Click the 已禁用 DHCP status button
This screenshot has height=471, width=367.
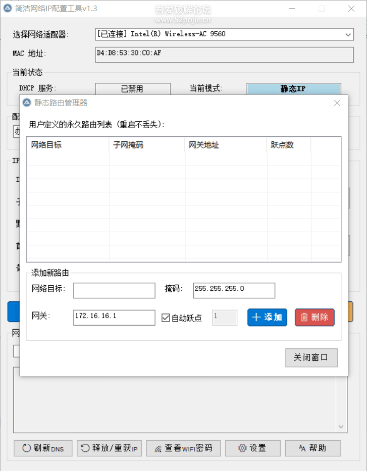coord(133,89)
